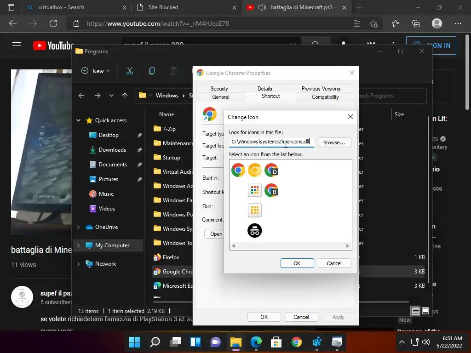The image size is (471, 353).
Task: Expand the Network tree node
Action: (x=78, y=264)
